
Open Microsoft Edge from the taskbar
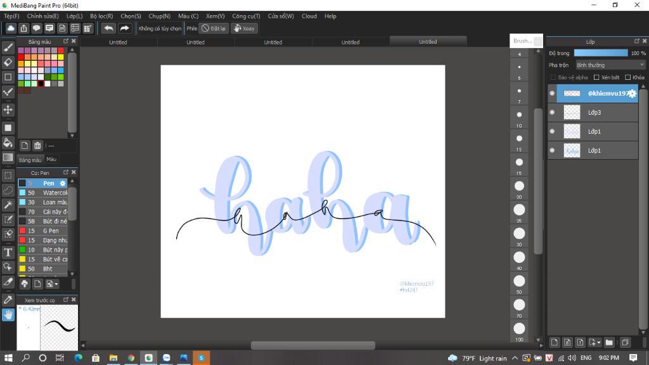(x=78, y=358)
